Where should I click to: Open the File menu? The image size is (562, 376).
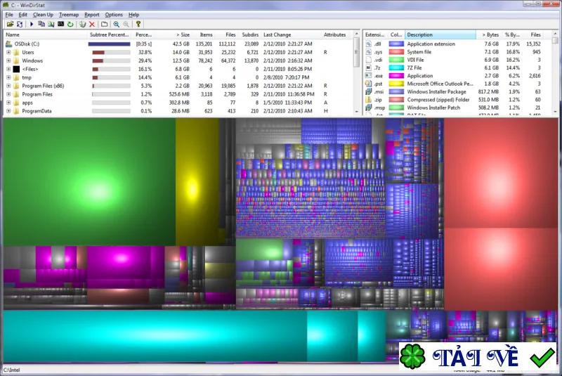tap(9, 15)
